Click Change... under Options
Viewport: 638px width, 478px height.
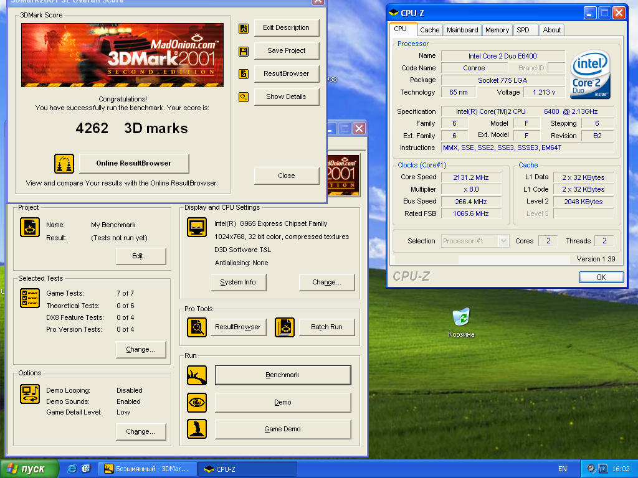click(x=141, y=432)
